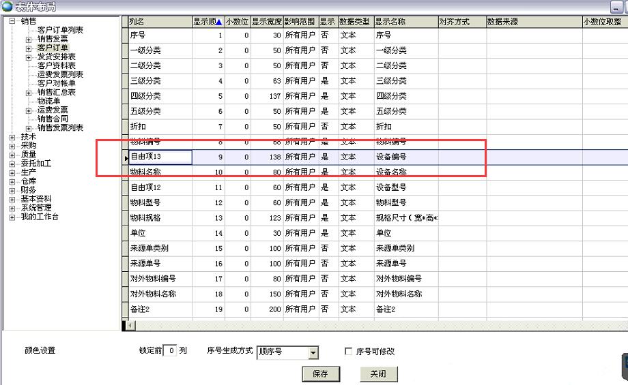The height and width of the screenshot is (385, 628).
Task: Expand the 采购 tree node
Action: (x=12, y=146)
